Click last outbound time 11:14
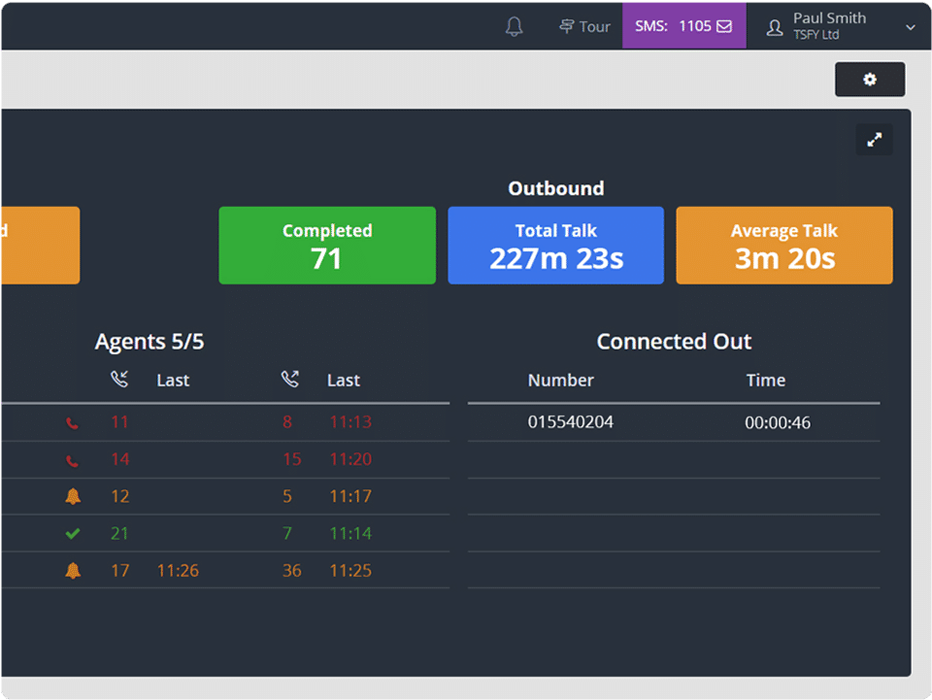 350,534
